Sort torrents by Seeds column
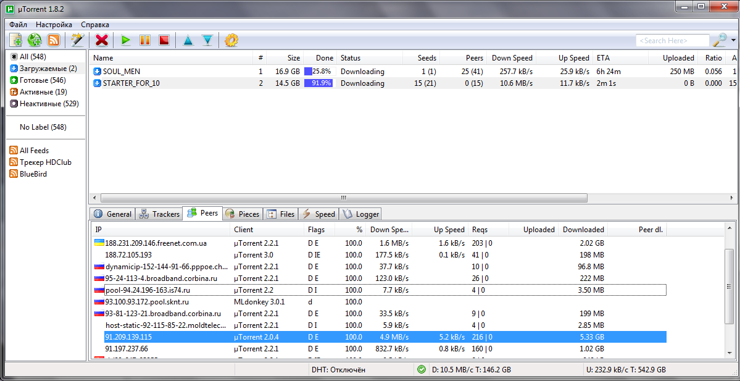Image resolution: width=740 pixels, height=381 pixels. click(x=420, y=58)
